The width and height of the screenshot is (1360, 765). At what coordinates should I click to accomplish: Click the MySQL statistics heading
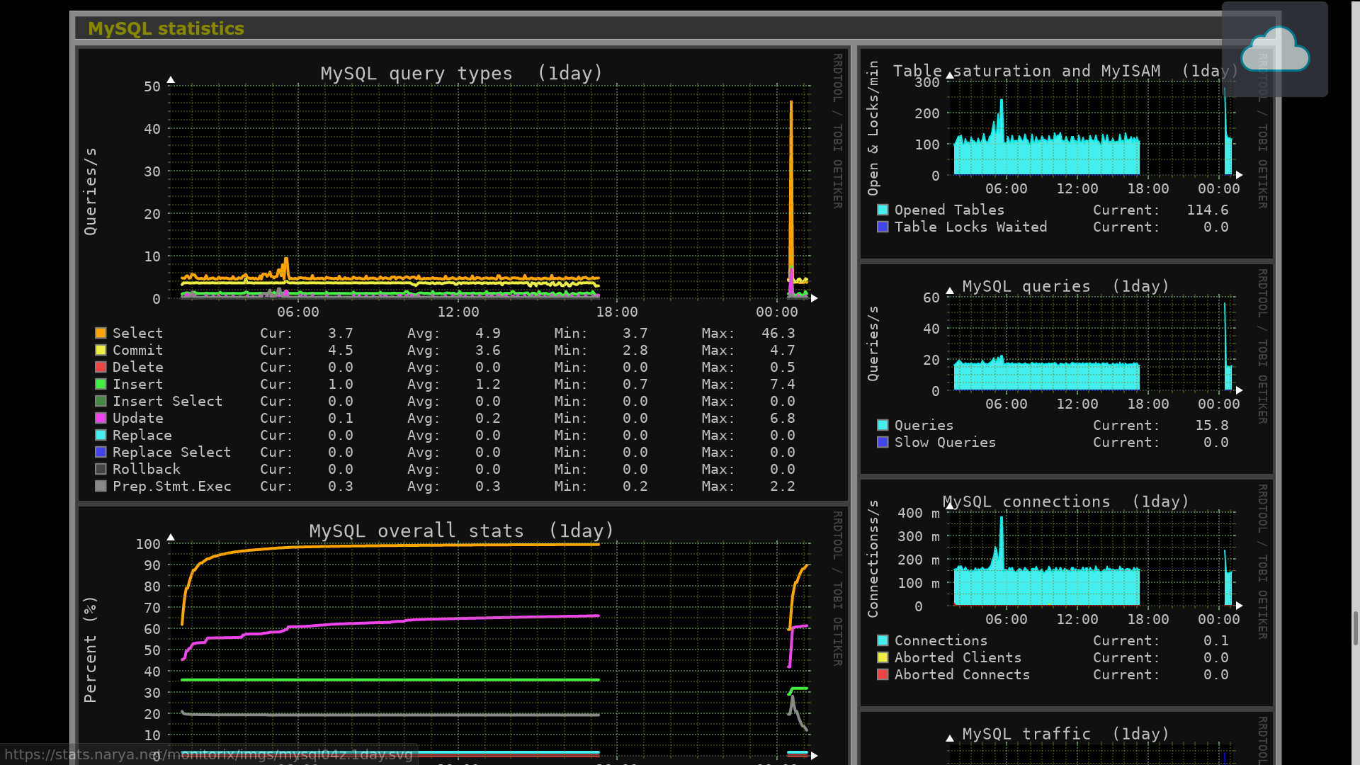coord(166,28)
